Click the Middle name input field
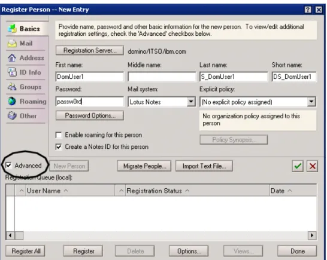This screenshot has height=260, width=327. point(162,77)
